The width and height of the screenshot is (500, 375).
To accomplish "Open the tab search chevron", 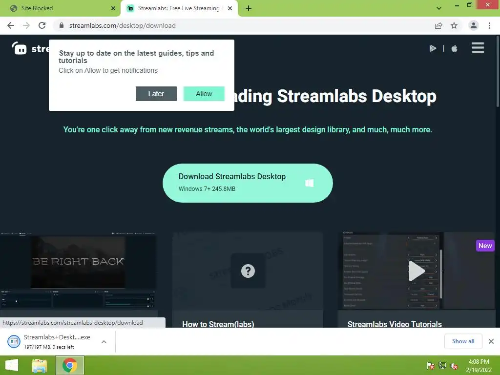I will [x=439, y=8].
